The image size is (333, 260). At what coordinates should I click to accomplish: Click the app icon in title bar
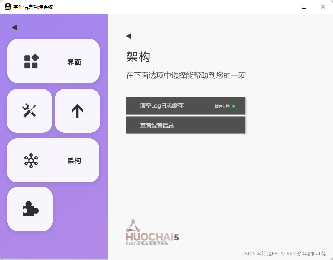point(8,7)
